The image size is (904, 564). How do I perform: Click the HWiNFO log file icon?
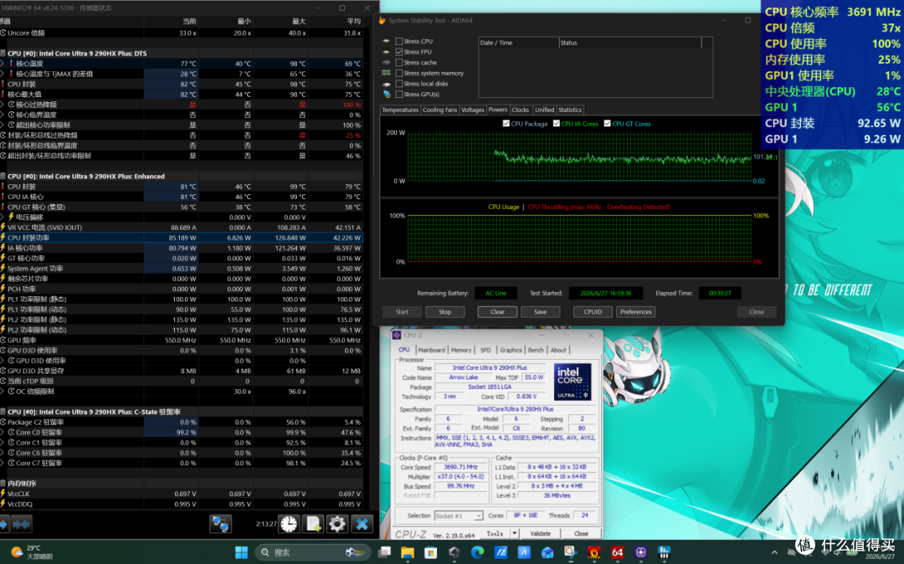coord(313,524)
